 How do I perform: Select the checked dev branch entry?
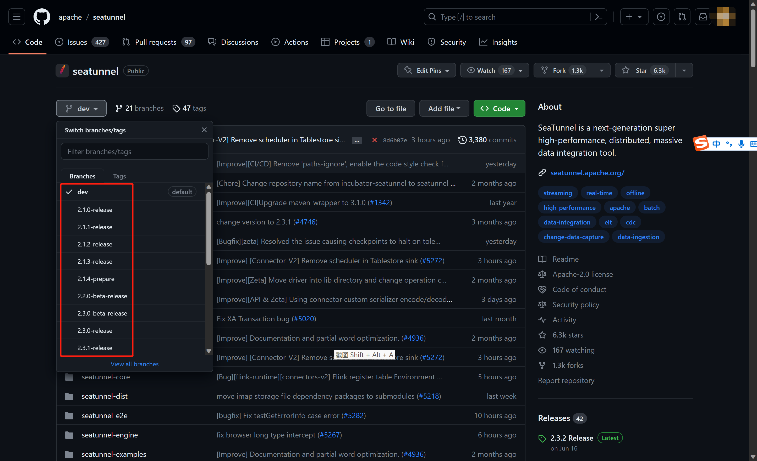tap(83, 192)
